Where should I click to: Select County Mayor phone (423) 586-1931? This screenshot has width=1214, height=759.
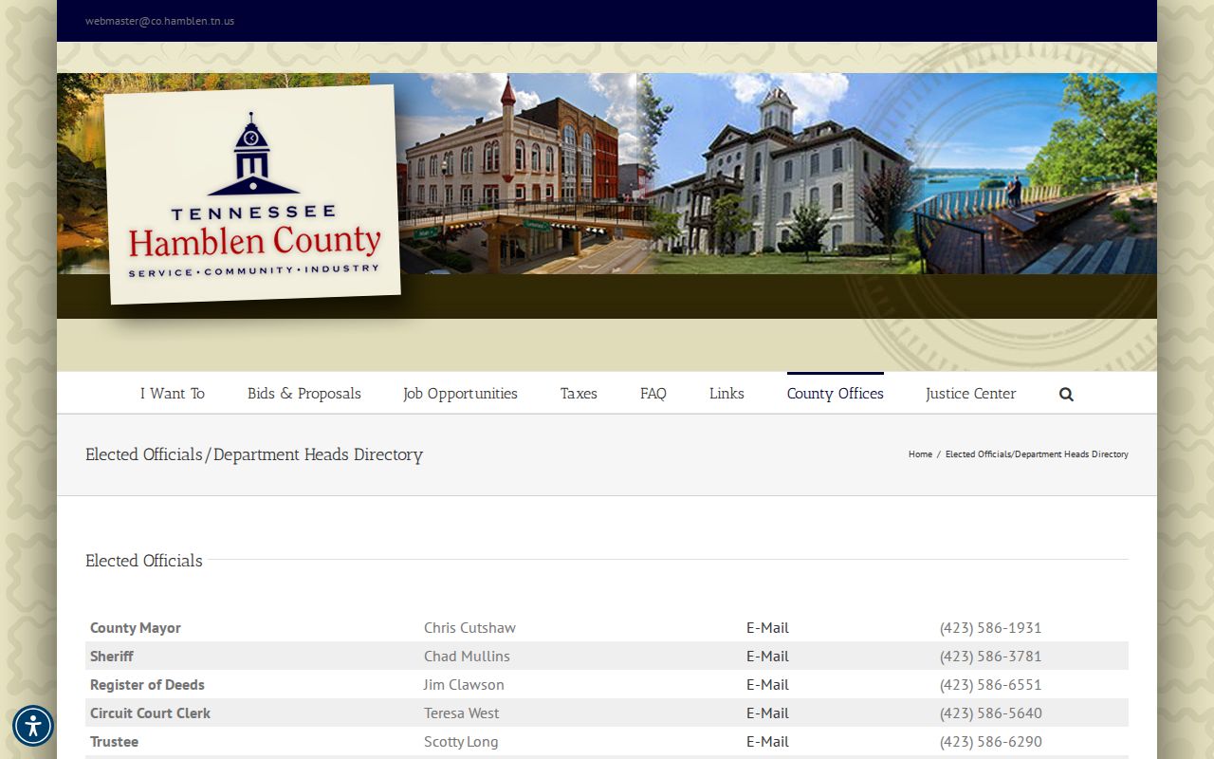pos(990,627)
